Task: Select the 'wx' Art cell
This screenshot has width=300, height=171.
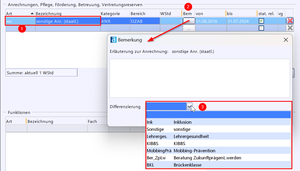Action: point(20,21)
